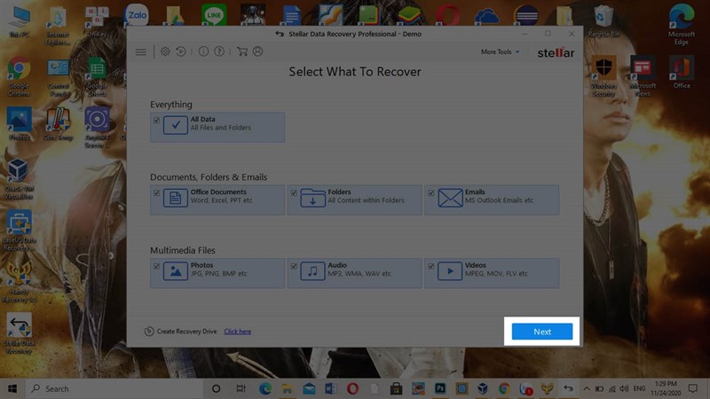Viewport: 710px width, 399px height.
Task: Click the Folders download icon
Action: point(312,198)
